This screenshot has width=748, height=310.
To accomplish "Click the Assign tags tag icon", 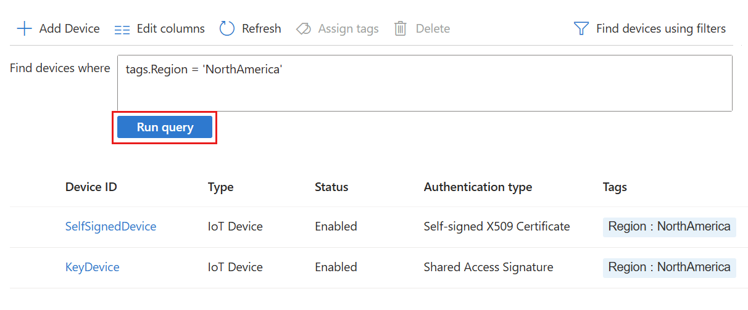I will pos(304,29).
